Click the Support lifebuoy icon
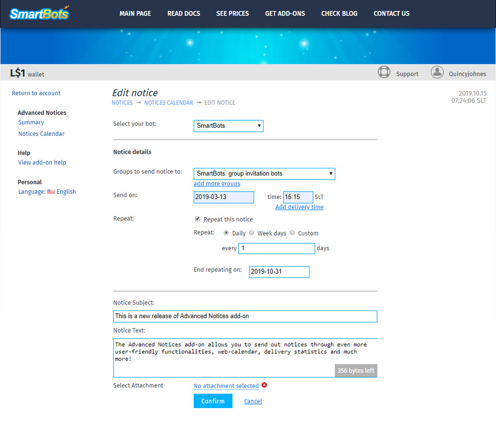The width and height of the screenshot is (496, 421). pos(384,72)
